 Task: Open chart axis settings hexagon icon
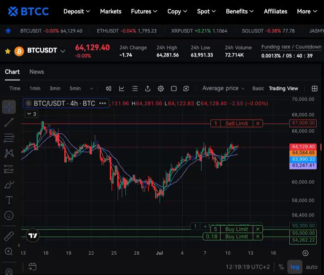click(305, 253)
